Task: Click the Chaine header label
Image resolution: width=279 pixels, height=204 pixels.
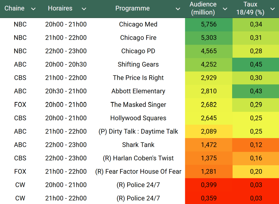Action: tap(14, 8)
